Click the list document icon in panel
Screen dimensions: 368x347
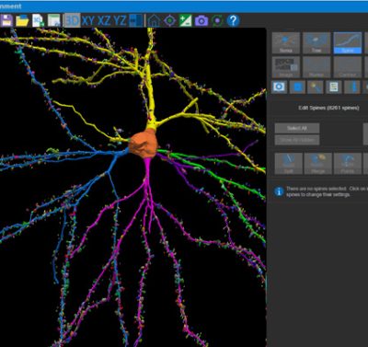coord(334,87)
